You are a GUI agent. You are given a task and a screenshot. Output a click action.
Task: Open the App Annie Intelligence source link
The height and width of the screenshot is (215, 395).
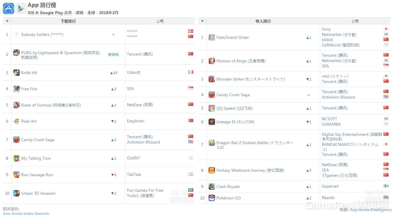pos(371,210)
